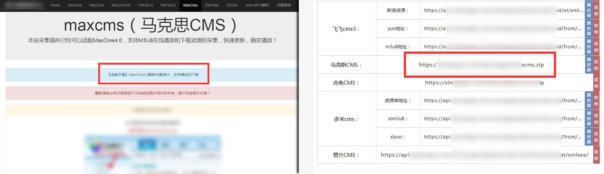
Task: Click 复制 button in 新浪资源 row
Action: click(596, 10)
